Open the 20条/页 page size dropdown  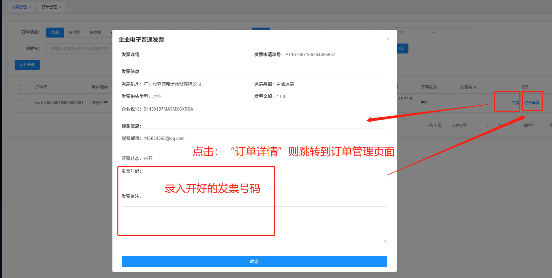pyautogui.click(x=462, y=126)
